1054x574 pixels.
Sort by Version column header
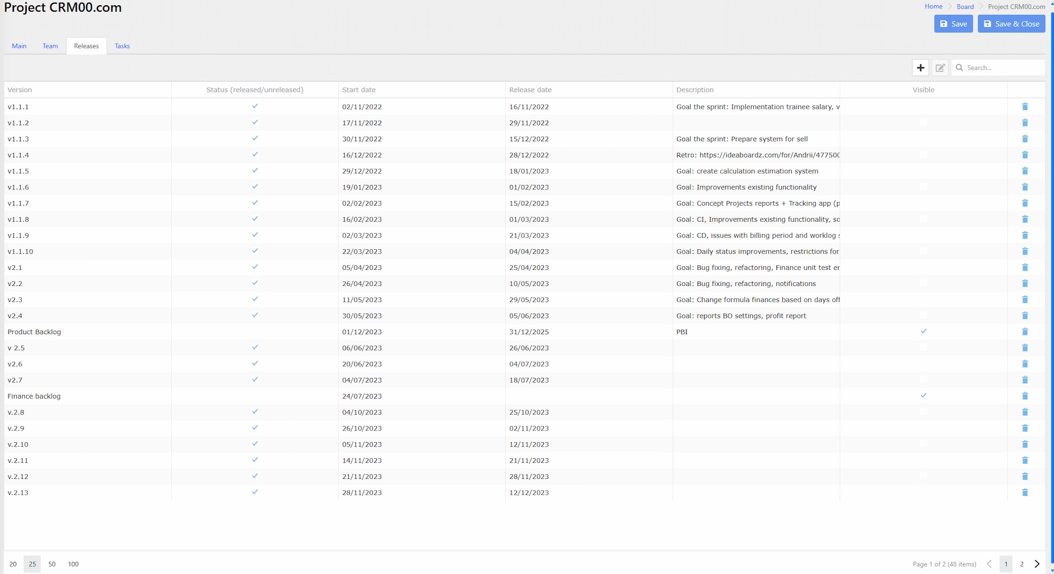[x=88, y=90]
